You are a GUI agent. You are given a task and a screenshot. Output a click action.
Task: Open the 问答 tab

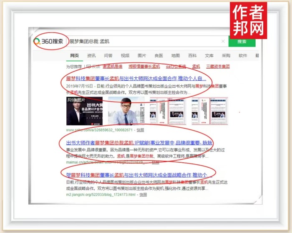[108, 56]
